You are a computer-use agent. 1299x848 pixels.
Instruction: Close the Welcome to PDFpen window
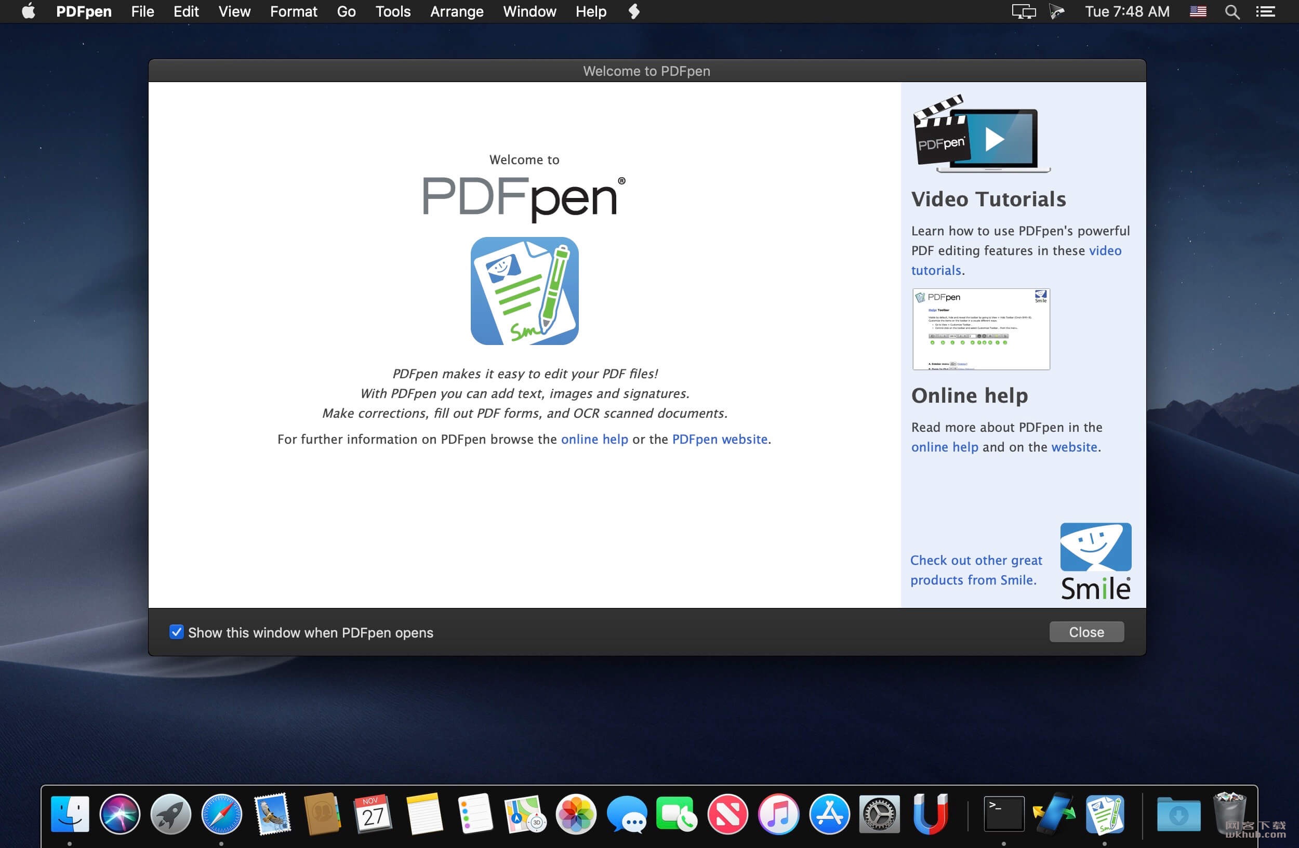1086,632
